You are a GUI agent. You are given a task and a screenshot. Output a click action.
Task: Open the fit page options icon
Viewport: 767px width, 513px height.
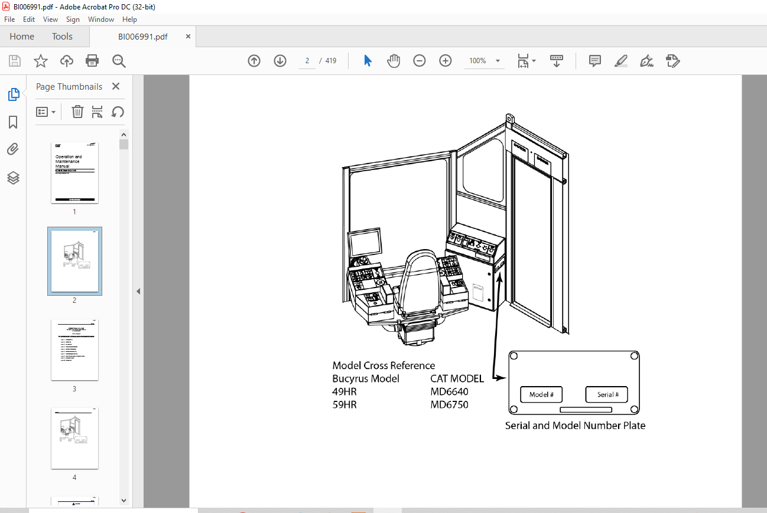(x=523, y=61)
